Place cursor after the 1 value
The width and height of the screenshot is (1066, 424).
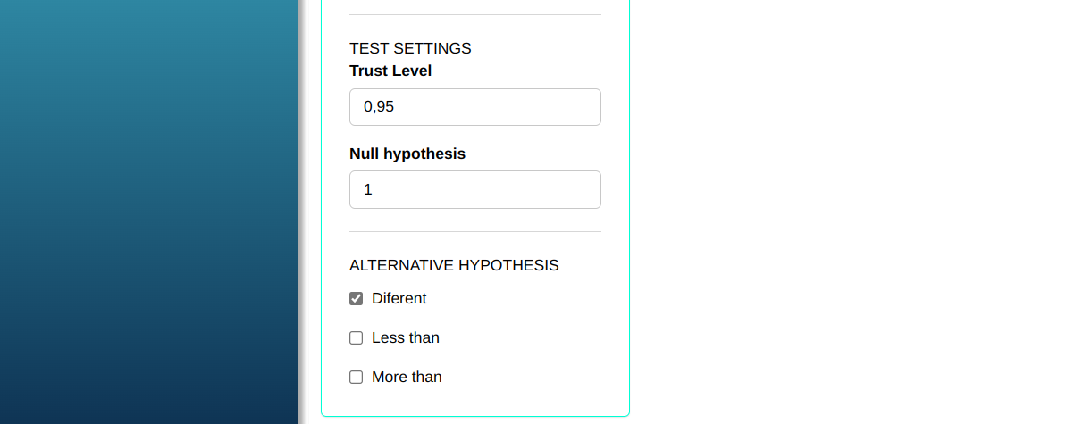374,189
